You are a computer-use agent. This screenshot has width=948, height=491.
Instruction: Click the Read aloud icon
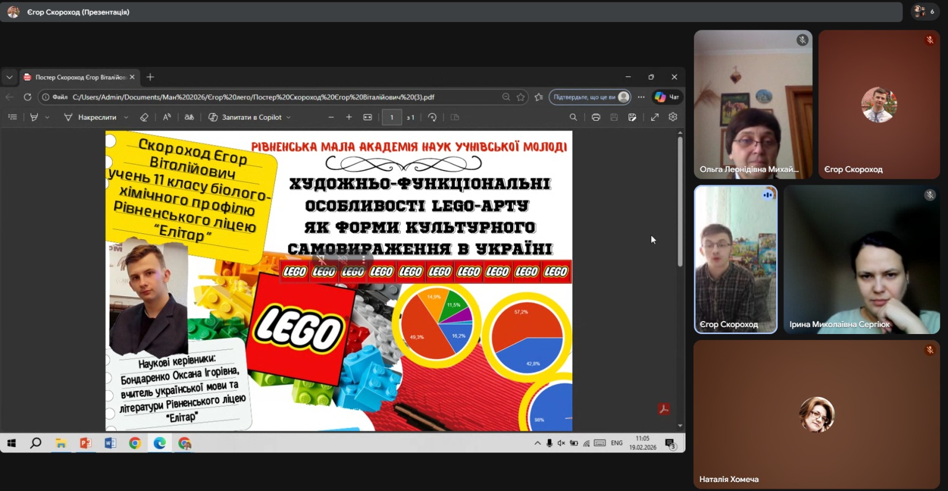[x=167, y=117]
